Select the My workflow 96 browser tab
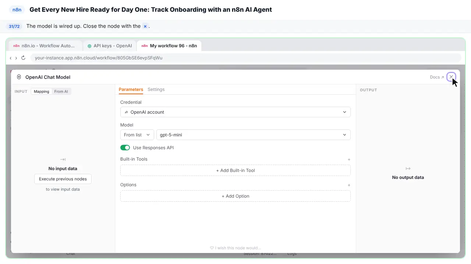This screenshot has height=264, width=471. 169,46
